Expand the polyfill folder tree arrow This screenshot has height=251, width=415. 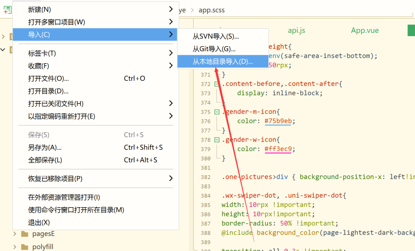click(15, 247)
